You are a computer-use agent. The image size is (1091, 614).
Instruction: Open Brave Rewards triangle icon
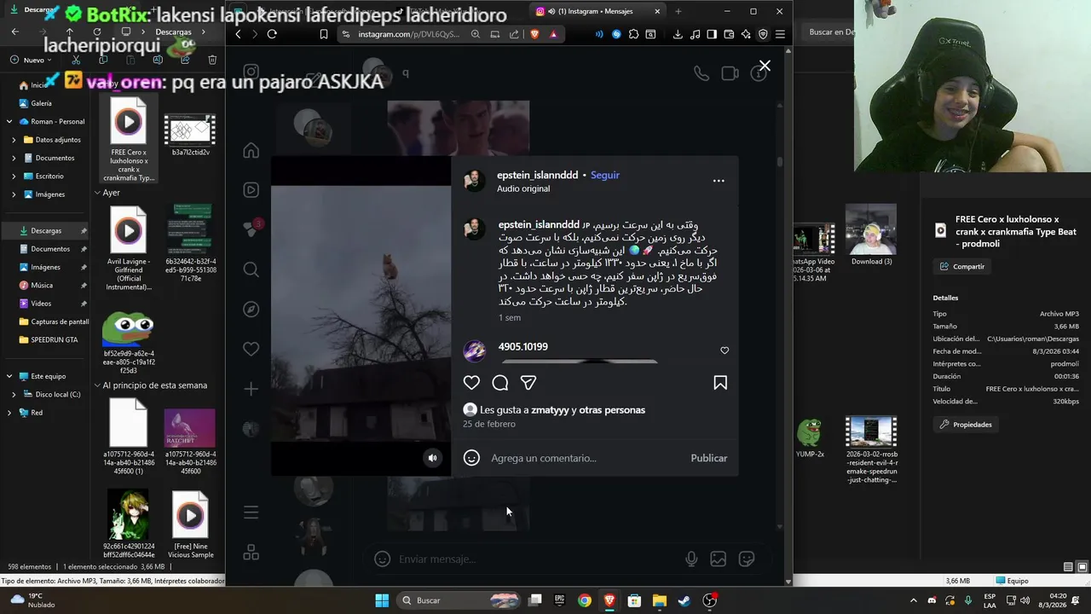[554, 34]
